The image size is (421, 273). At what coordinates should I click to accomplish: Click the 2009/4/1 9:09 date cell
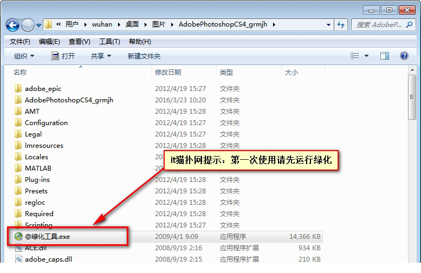tap(177, 237)
